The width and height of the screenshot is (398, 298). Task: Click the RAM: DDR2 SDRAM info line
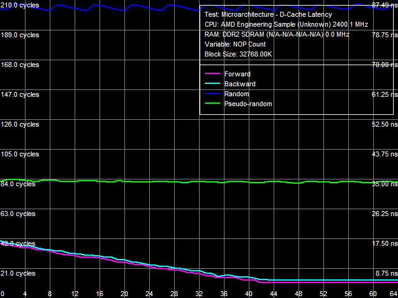point(277,35)
